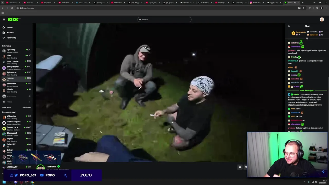Open RybsonLoL channel in Following
The image size is (329, 185).
pyautogui.click(x=16, y=73)
